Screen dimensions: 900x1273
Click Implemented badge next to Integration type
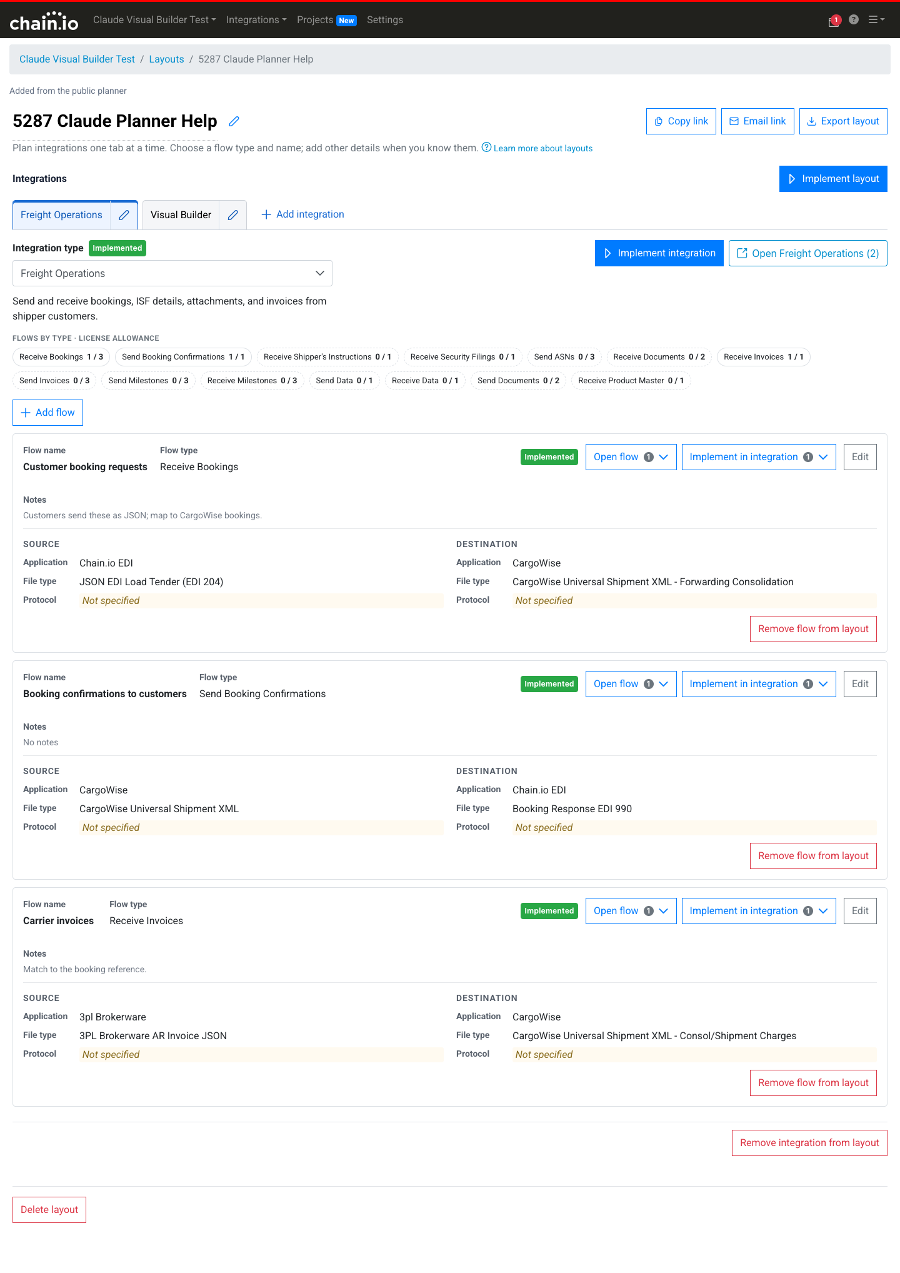coord(117,248)
